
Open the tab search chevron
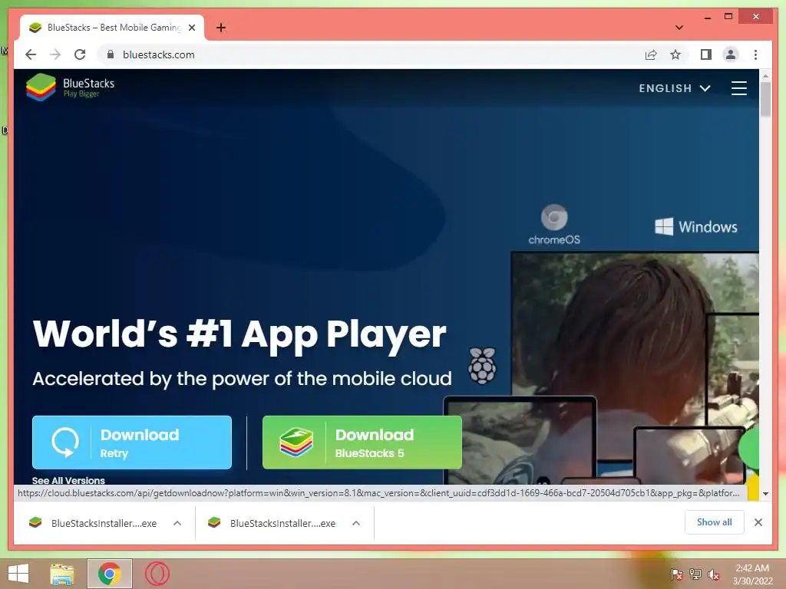click(679, 28)
